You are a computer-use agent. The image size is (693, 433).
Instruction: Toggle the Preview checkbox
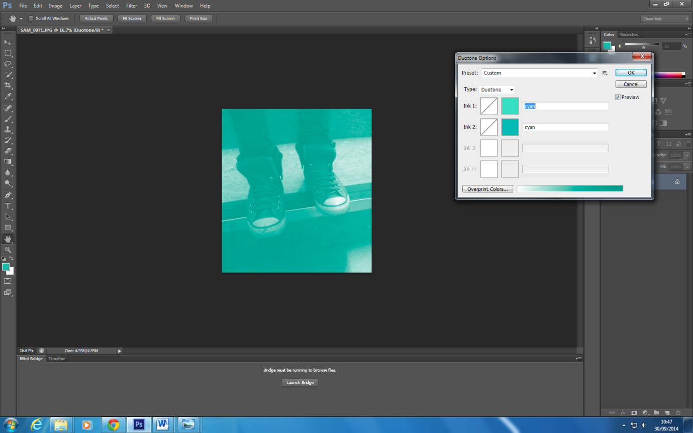[618, 97]
